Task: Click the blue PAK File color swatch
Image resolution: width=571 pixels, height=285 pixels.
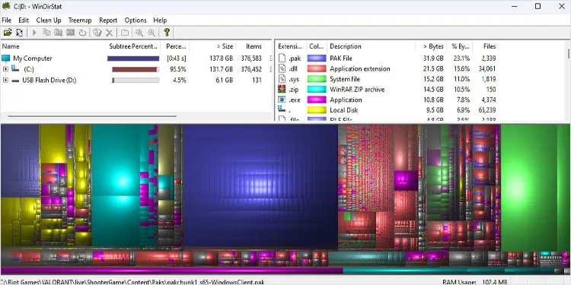Action: pos(317,59)
